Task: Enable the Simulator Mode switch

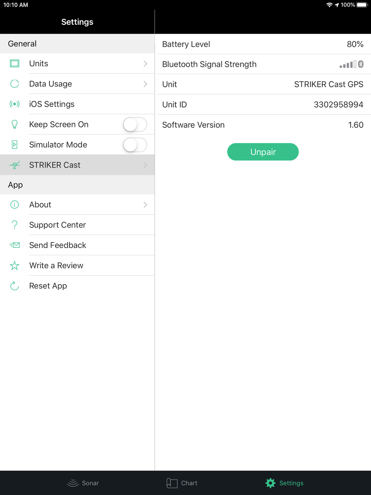Action: pyautogui.click(x=135, y=145)
